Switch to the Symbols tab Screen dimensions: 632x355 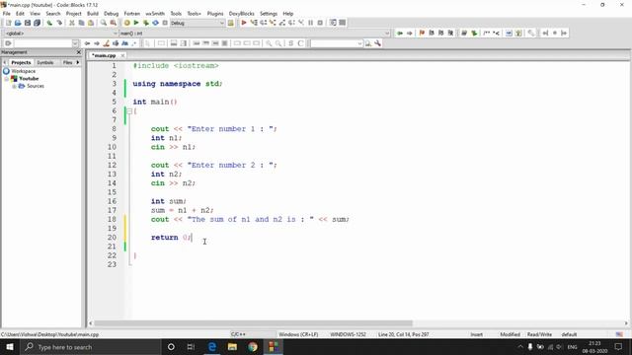(x=45, y=62)
